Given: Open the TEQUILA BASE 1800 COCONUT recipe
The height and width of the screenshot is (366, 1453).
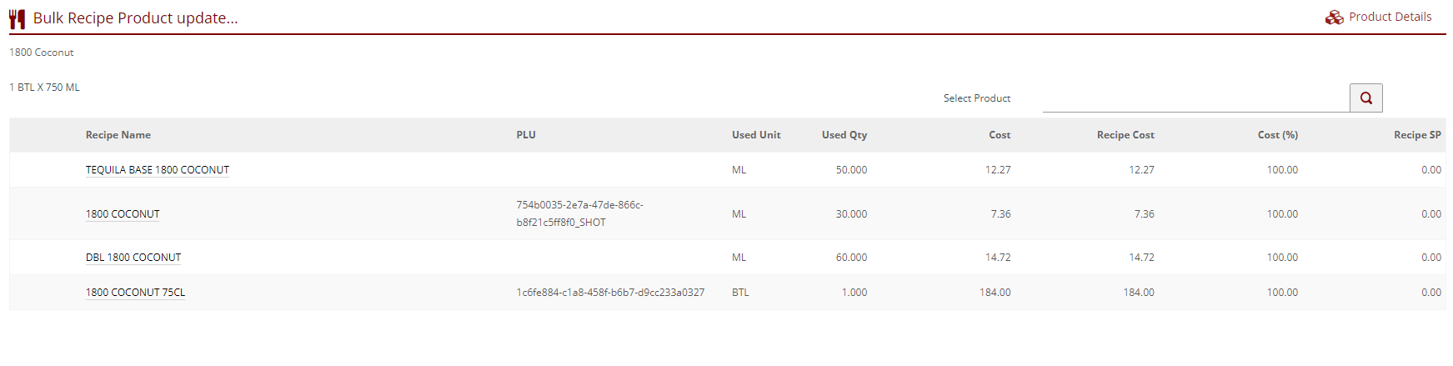Looking at the screenshot, I should pos(157,170).
